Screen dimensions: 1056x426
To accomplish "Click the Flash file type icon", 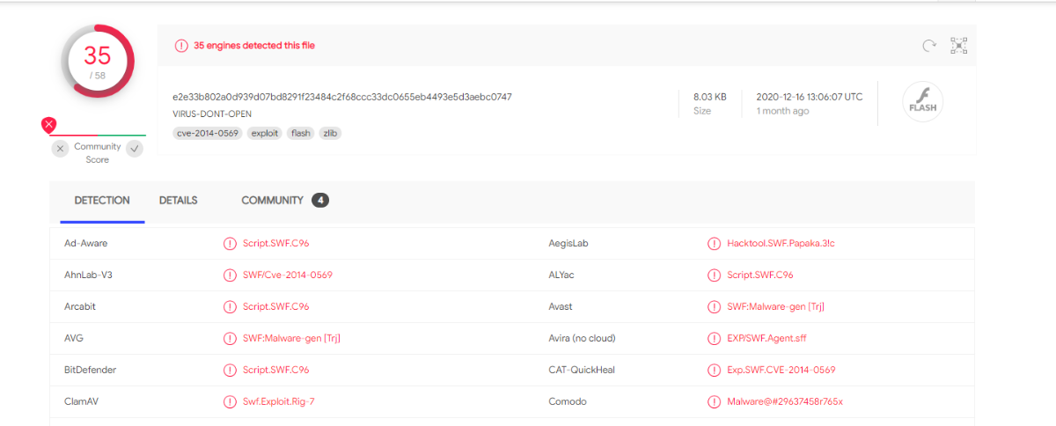I will click(x=923, y=103).
